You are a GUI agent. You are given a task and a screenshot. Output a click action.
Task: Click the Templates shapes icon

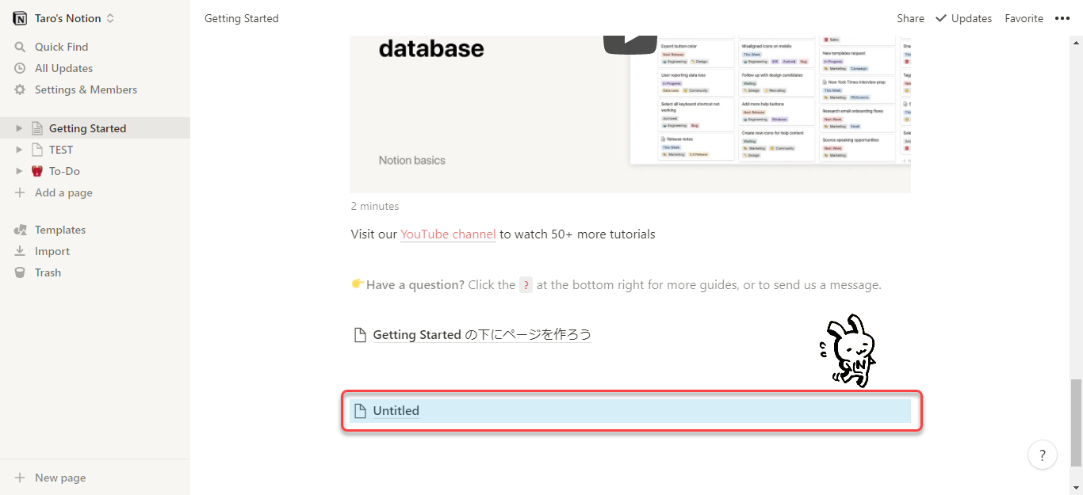click(x=20, y=230)
